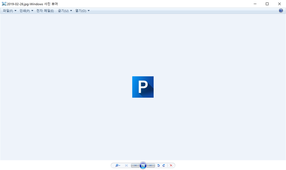Click the photo viewer title bar icon

point(4,4)
